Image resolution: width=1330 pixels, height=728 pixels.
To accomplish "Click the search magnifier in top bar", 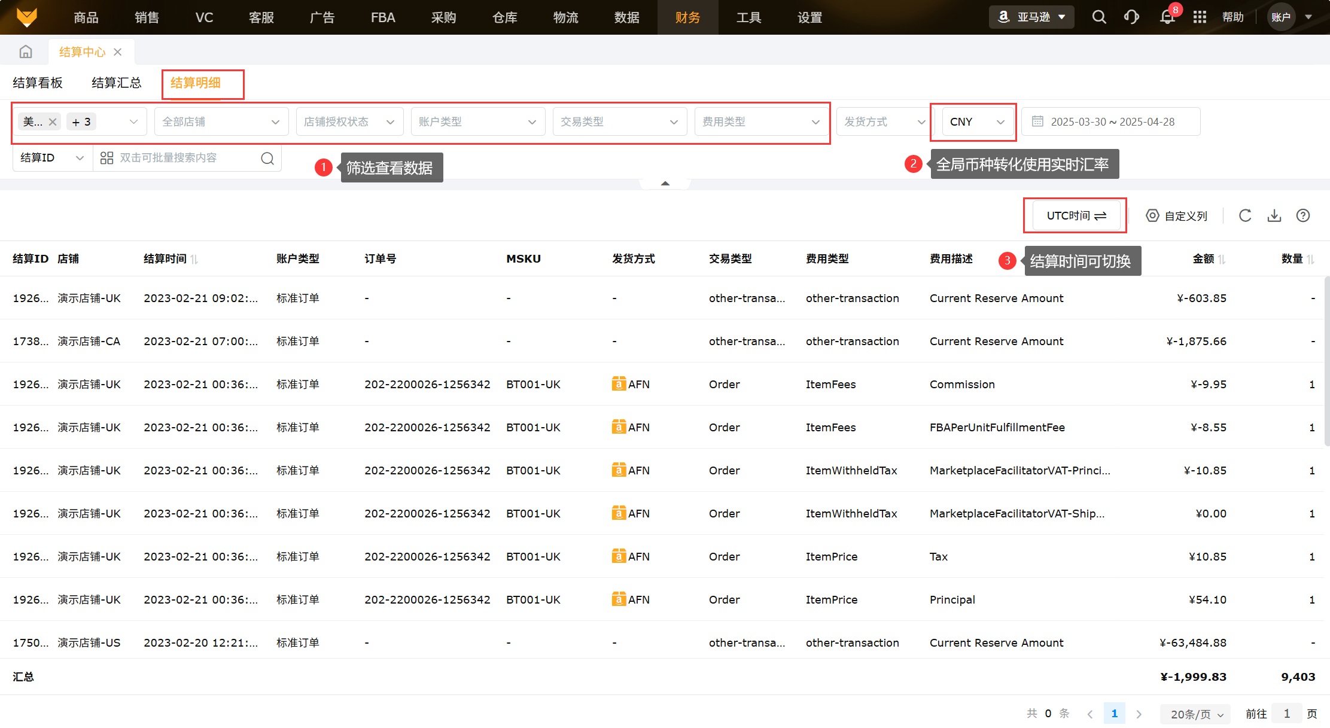I will click(1098, 17).
